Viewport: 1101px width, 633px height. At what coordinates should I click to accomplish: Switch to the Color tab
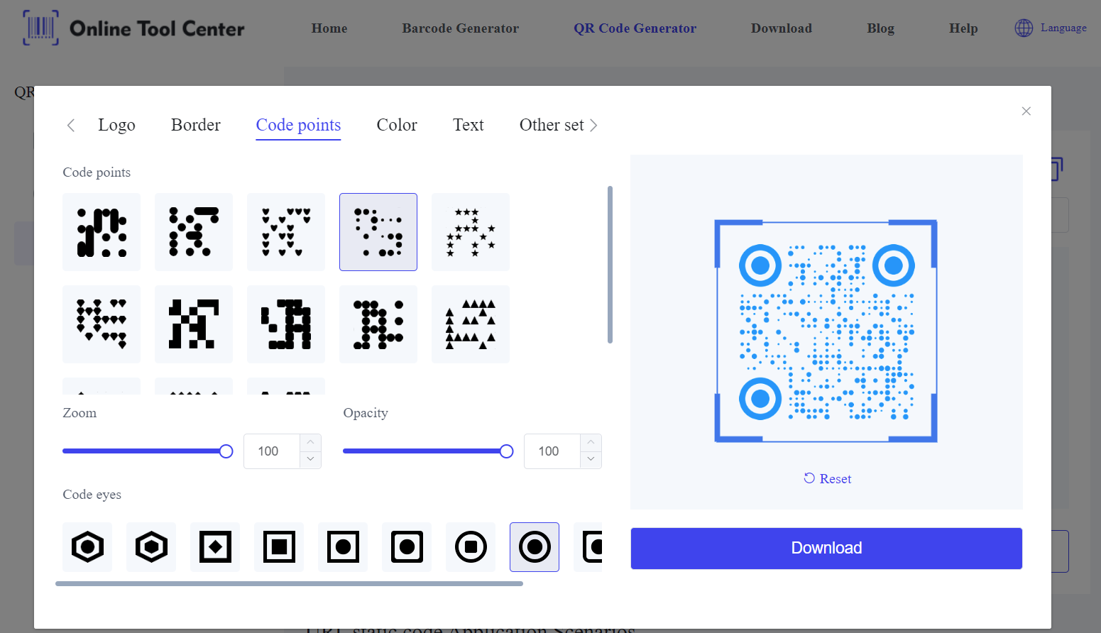coord(397,125)
